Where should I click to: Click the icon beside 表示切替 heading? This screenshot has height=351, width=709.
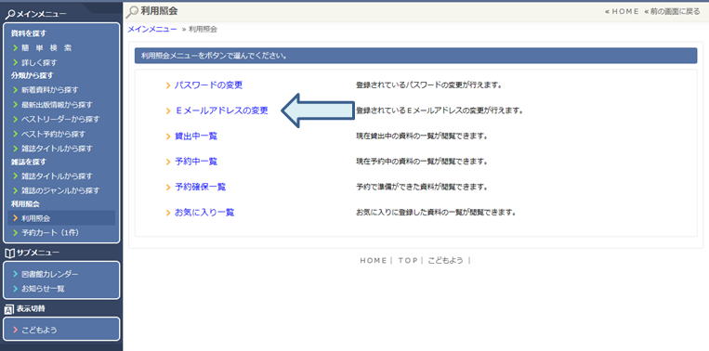9,309
